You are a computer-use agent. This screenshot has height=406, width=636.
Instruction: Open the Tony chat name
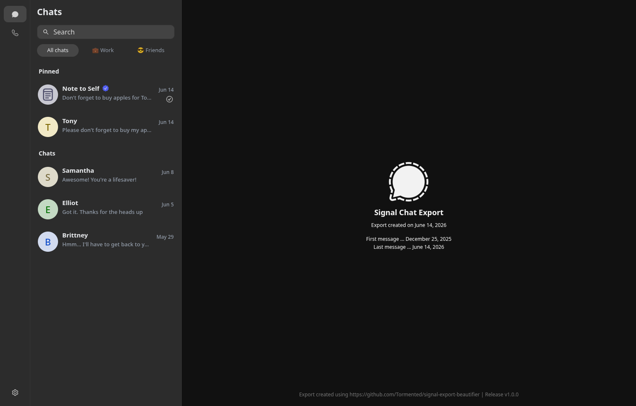(x=70, y=121)
